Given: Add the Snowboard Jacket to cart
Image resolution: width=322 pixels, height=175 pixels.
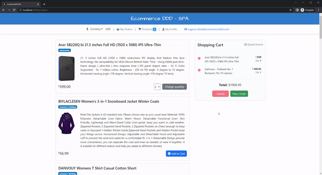Looking at the screenshot, I should click(176, 153).
